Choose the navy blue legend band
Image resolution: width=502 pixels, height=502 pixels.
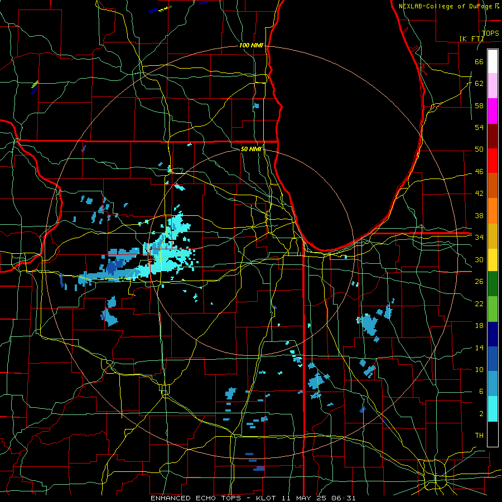[x=493, y=334]
